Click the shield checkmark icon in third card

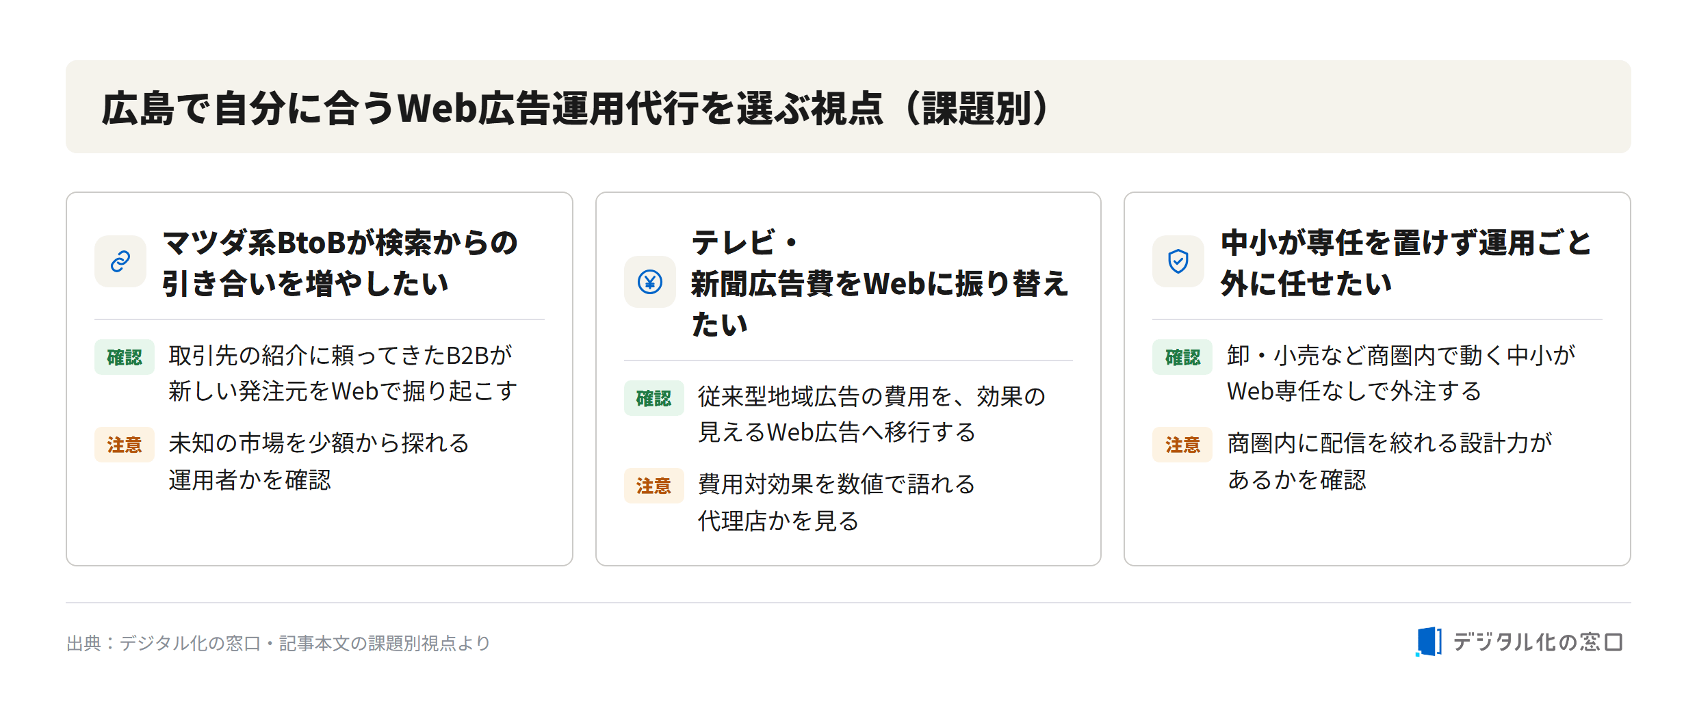(x=1178, y=261)
